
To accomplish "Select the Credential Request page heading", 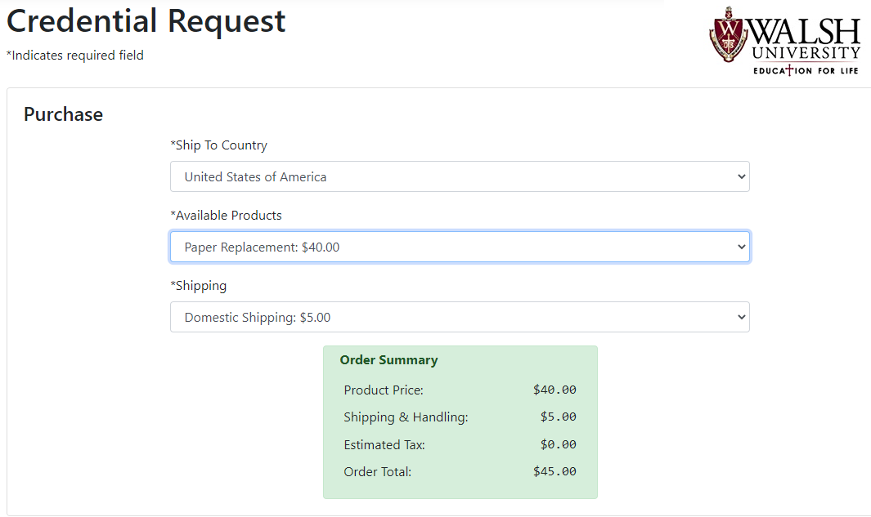I will click(x=146, y=21).
